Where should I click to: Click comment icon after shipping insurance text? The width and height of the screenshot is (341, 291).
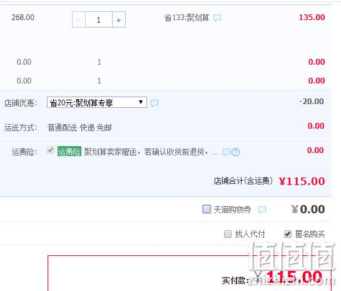point(226,152)
